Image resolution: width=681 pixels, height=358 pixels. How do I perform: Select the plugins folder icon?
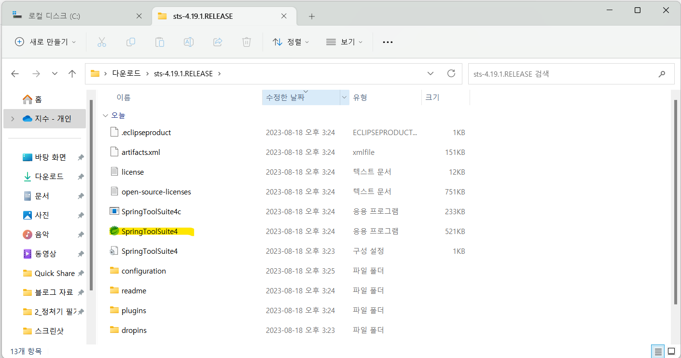[114, 310]
